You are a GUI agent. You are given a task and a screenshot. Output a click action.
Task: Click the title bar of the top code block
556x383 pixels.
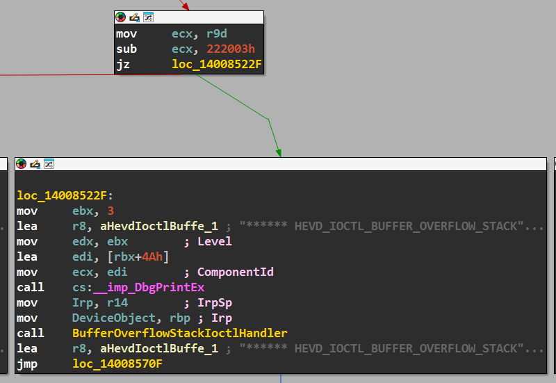click(x=208, y=17)
